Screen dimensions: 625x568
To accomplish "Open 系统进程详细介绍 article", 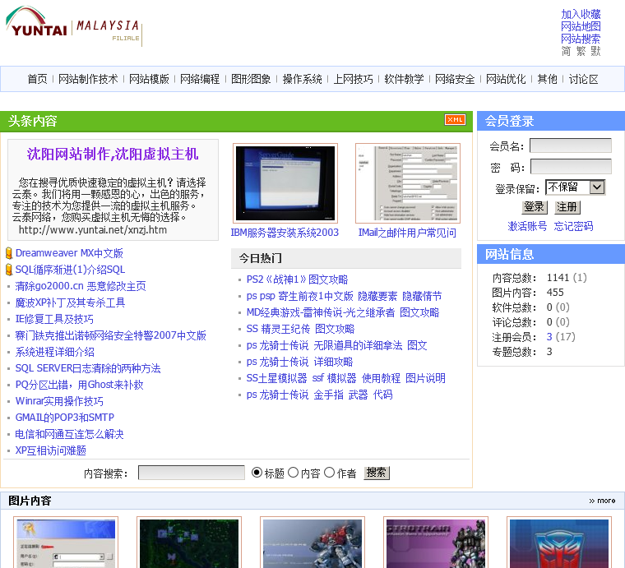I will coord(55,352).
